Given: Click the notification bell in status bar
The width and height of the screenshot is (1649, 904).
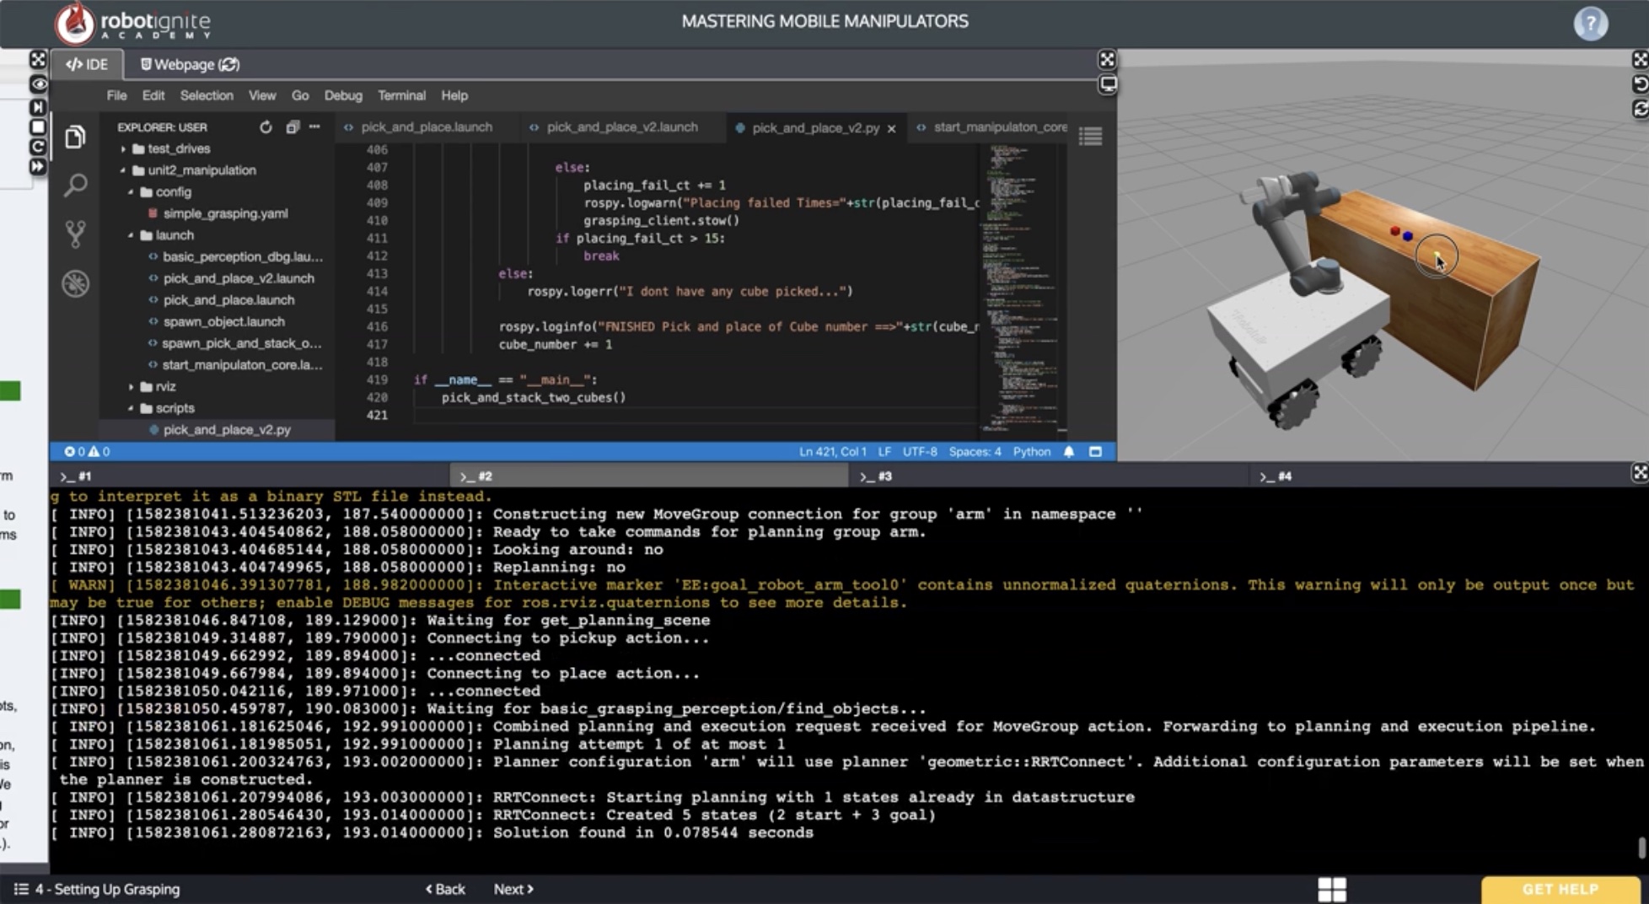Looking at the screenshot, I should pyautogui.click(x=1069, y=452).
